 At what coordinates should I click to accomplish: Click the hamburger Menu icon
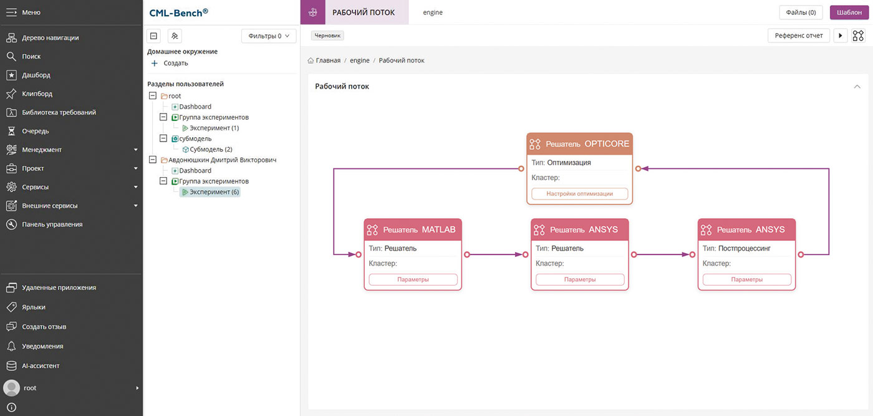coord(11,12)
